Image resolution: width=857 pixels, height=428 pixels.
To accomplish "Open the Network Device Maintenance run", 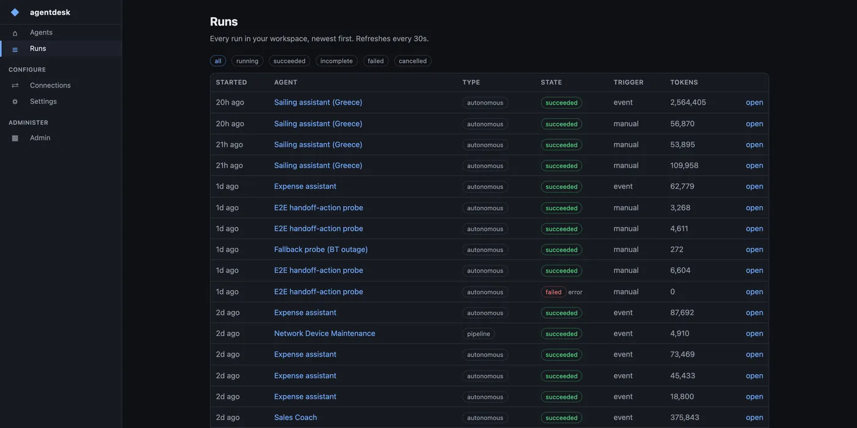I will click(754, 333).
